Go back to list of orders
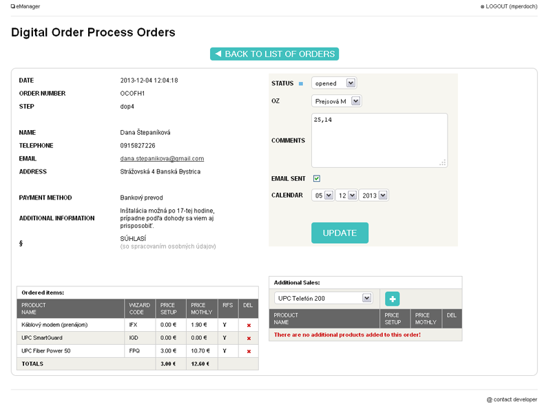551x413 pixels. [274, 54]
